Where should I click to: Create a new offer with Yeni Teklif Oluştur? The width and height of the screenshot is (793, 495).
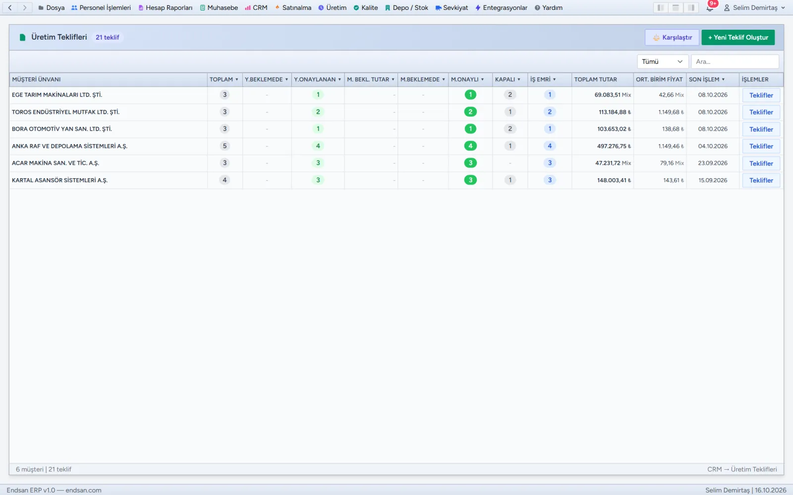[738, 37]
